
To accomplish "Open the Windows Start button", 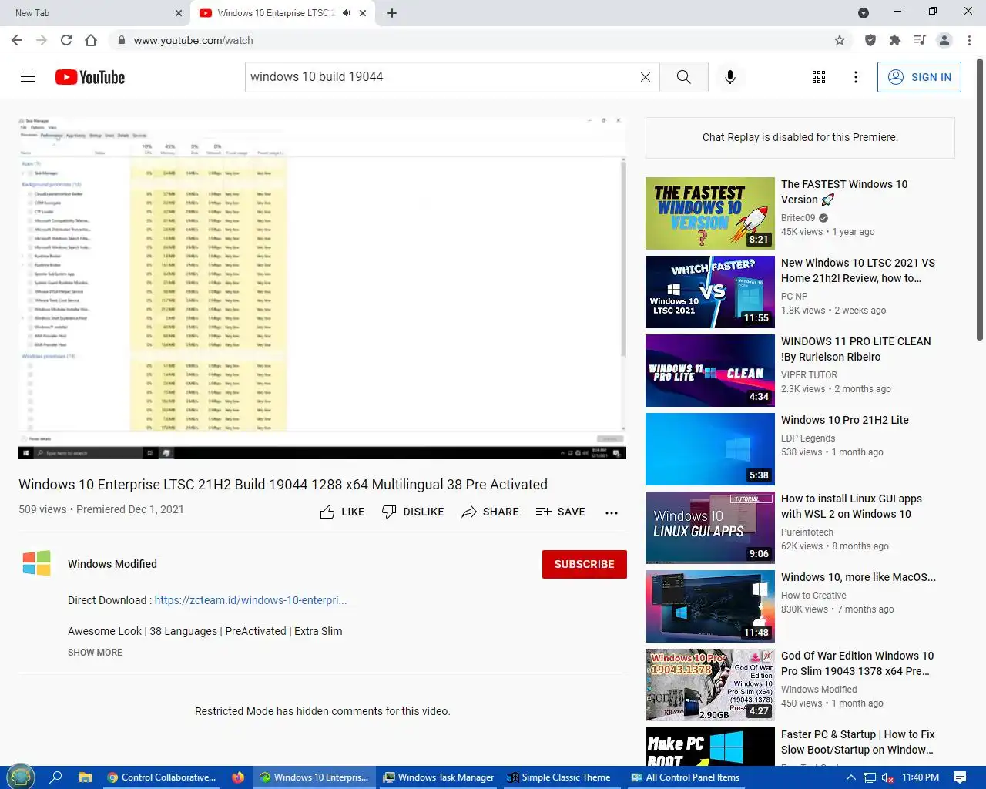I will point(21,777).
